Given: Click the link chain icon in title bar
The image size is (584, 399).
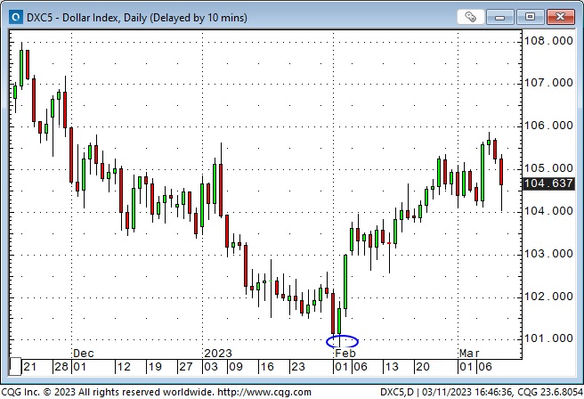Looking at the screenshot, I should click(470, 17).
